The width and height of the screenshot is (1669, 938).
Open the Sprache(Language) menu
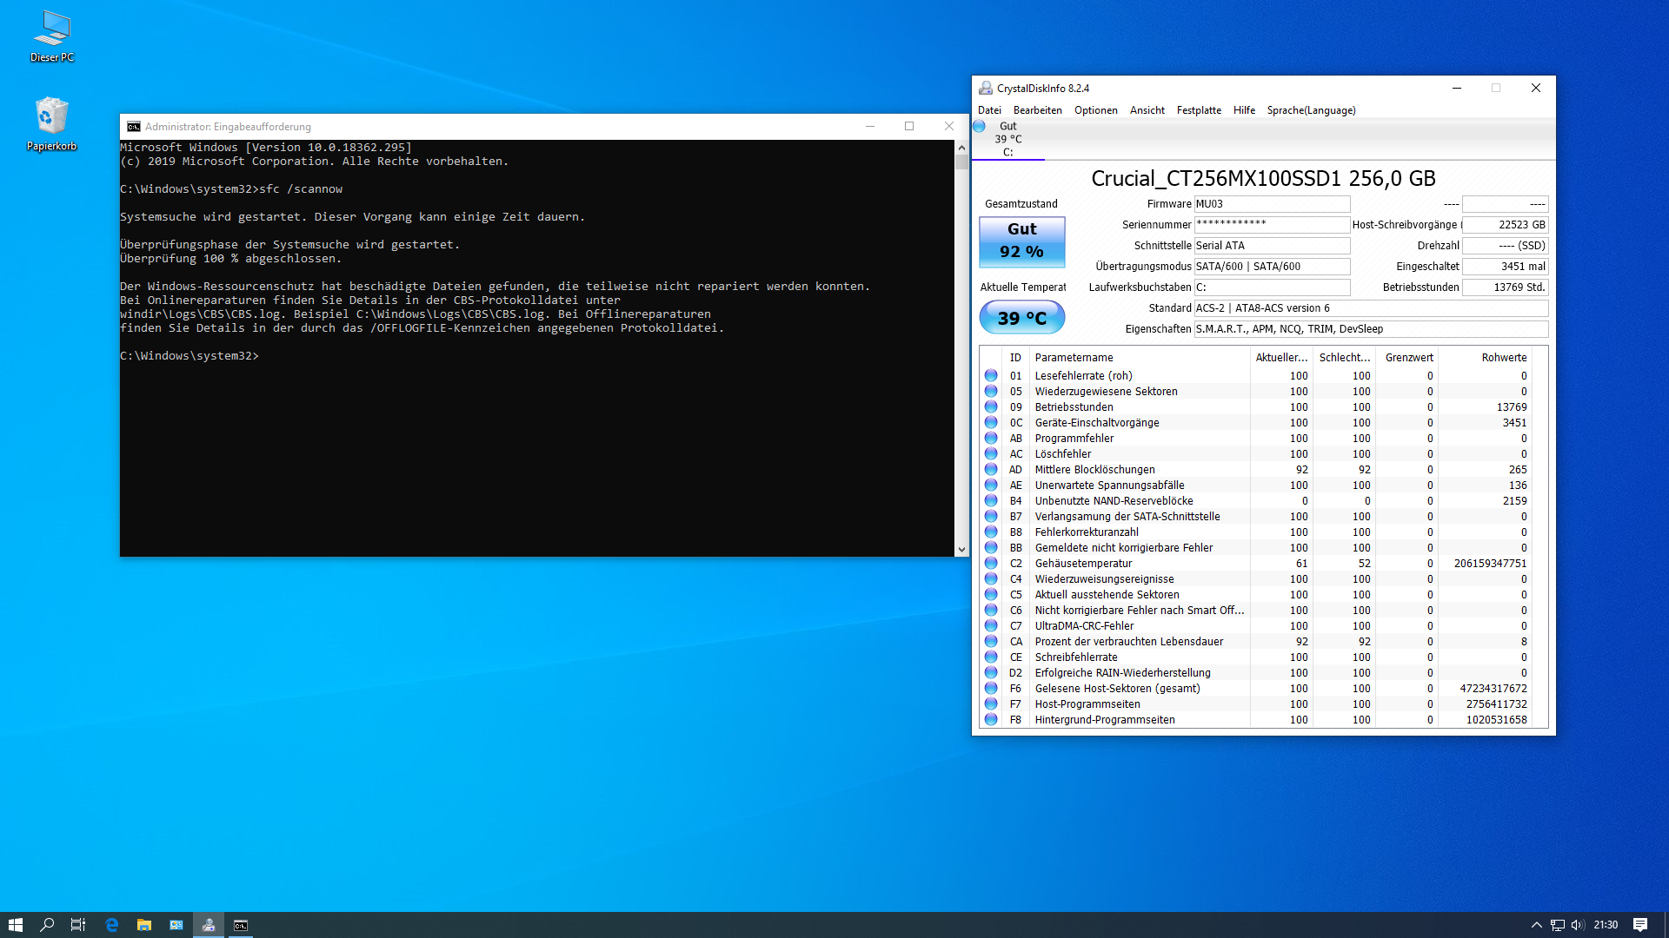[x=1310, y=110]
